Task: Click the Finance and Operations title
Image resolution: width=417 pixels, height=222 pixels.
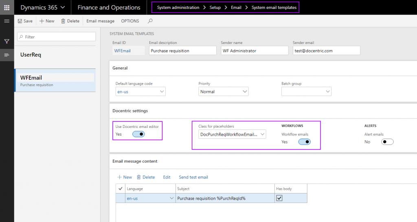Action: coord(109,7)
